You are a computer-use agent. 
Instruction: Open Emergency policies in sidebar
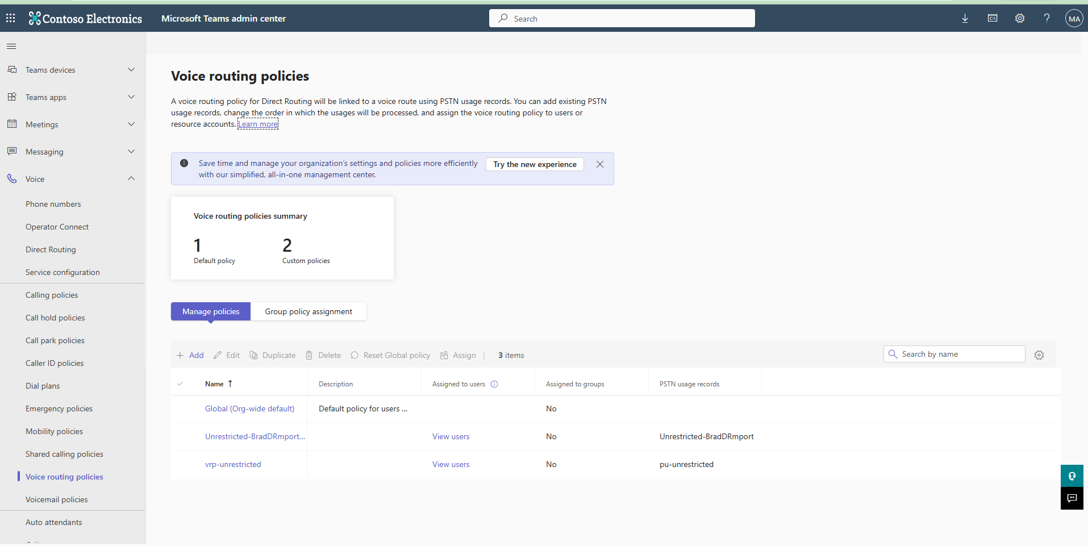click(x=59, y=409)
